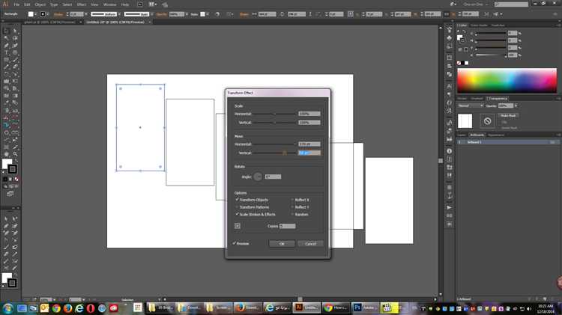
Task: Click the Illustrator Ai logo icon
Action: tap(5, 4)
